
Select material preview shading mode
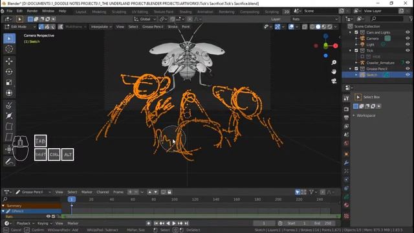coord(324,27)
